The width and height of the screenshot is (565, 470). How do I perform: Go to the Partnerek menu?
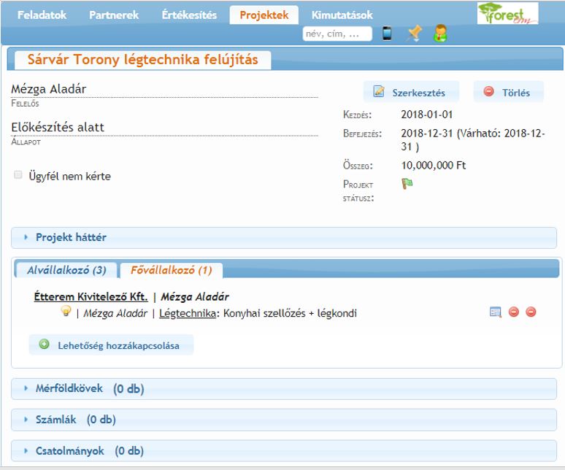click(114, 15)
